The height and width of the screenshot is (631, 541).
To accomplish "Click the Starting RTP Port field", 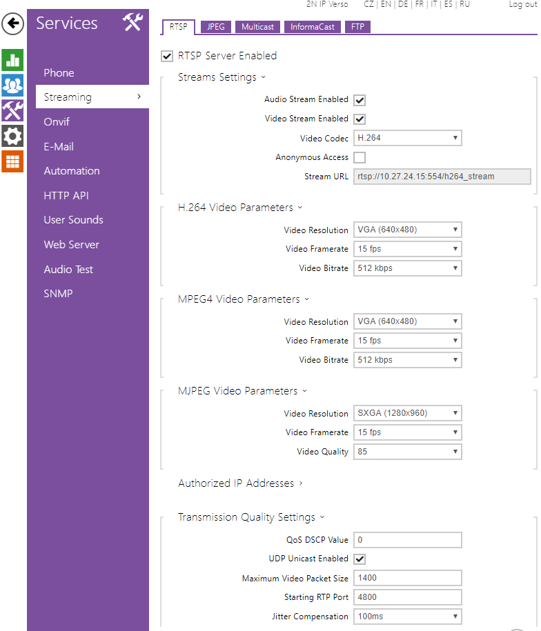I will (x=407, y=597).
